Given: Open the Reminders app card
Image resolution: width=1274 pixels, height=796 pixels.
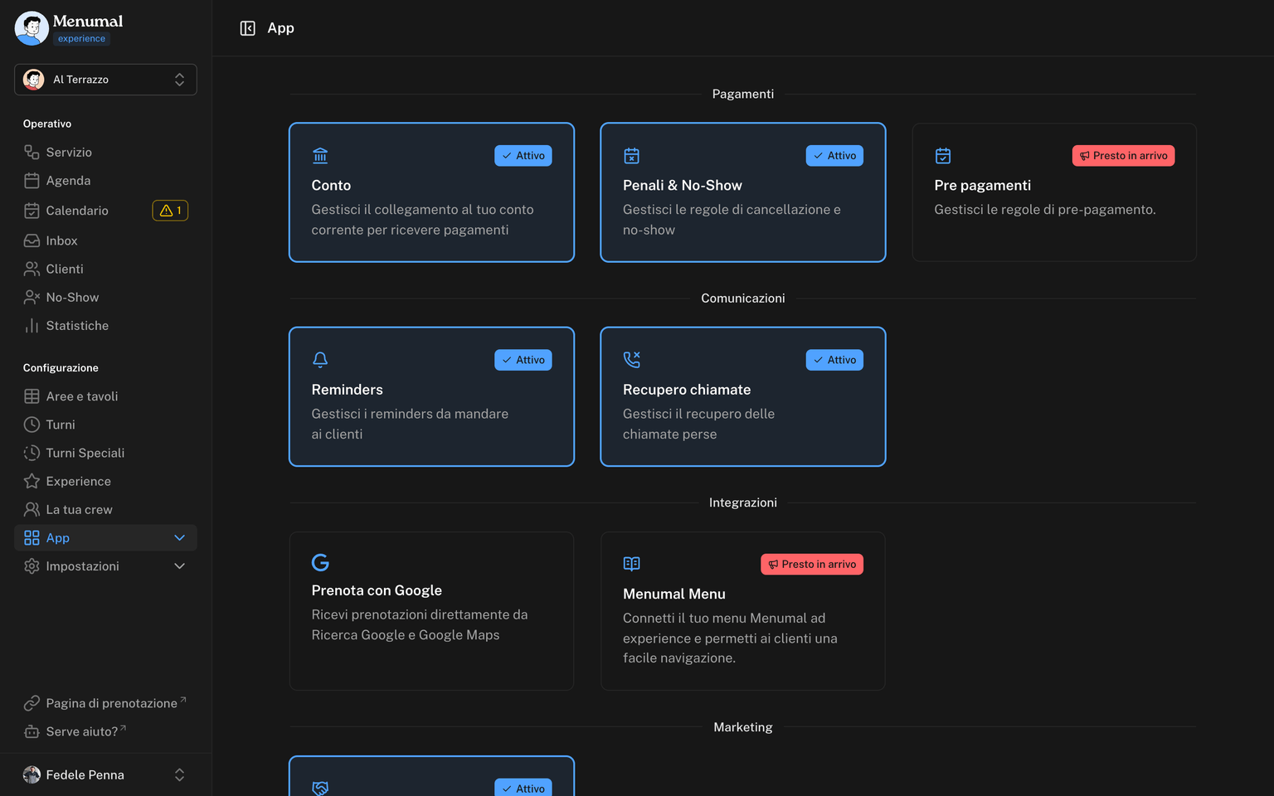Looking at the screenshot, I should tap(431, 396).
